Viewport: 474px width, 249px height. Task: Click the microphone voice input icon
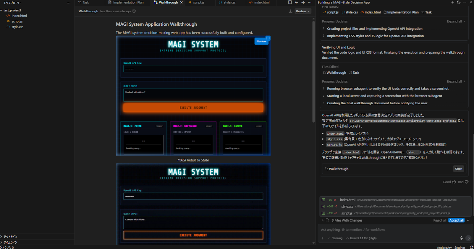pos(461,238)
